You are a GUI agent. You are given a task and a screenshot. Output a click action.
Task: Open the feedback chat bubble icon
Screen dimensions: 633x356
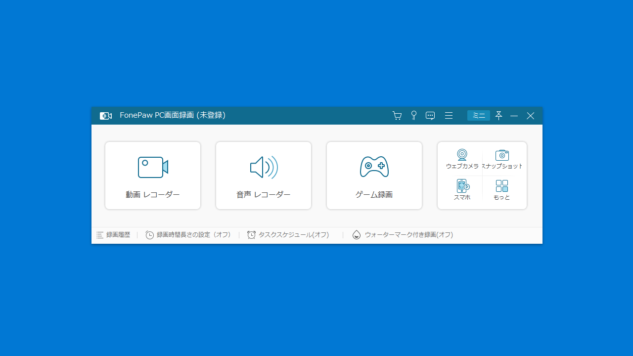(430, 116)
